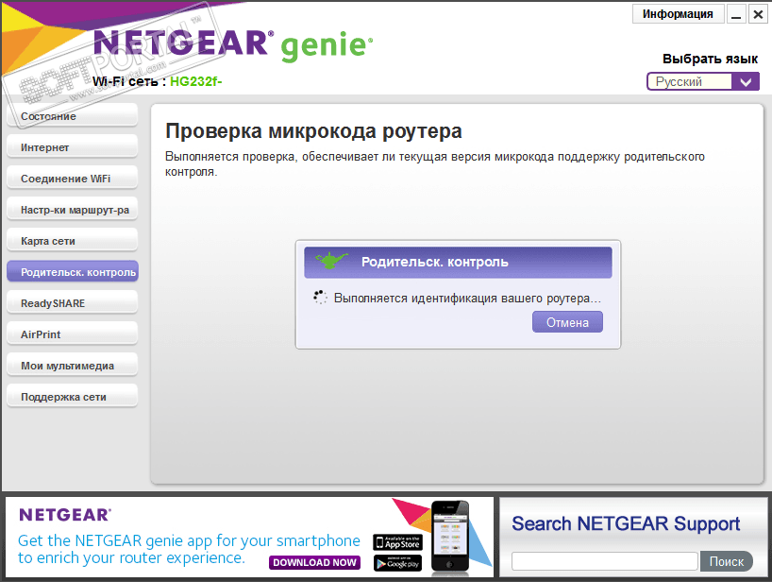Image resolution: width=772 pixels, height=582 pixels.
Task: Click the Поиск search button
Action: coord(726,561)
